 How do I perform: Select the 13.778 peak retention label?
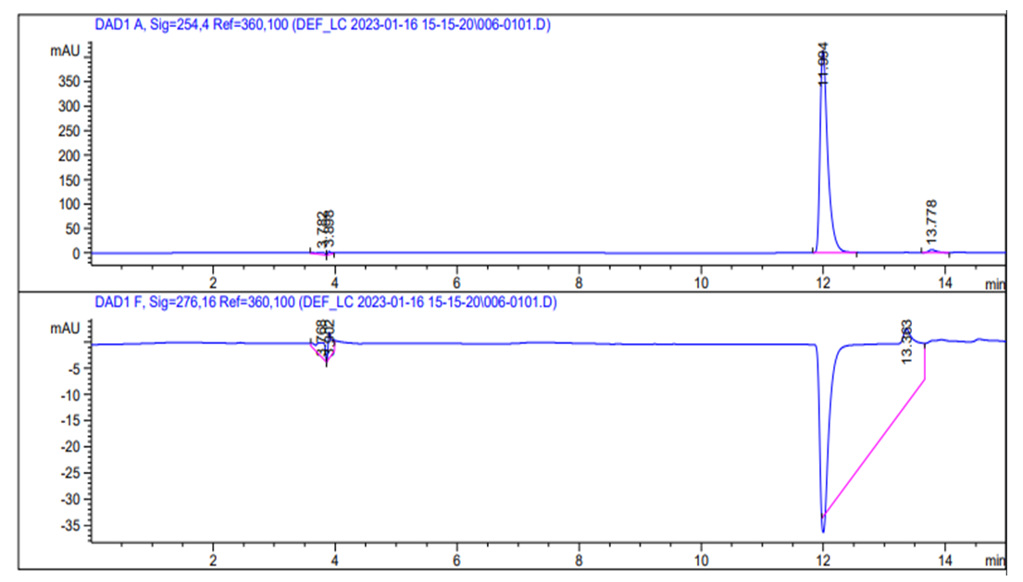[931, 222]
